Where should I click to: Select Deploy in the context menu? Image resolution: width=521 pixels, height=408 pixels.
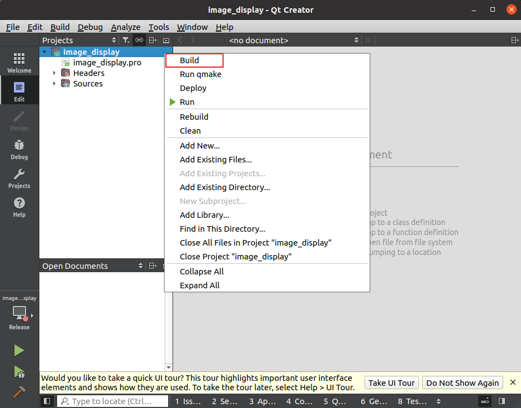point(267,88)
